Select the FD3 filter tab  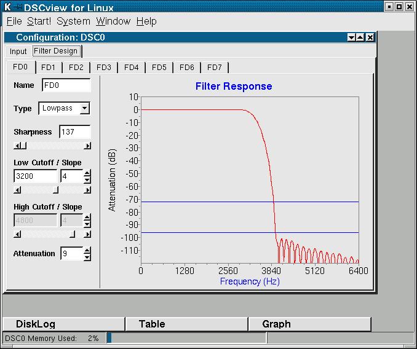(x=103, y=68)
